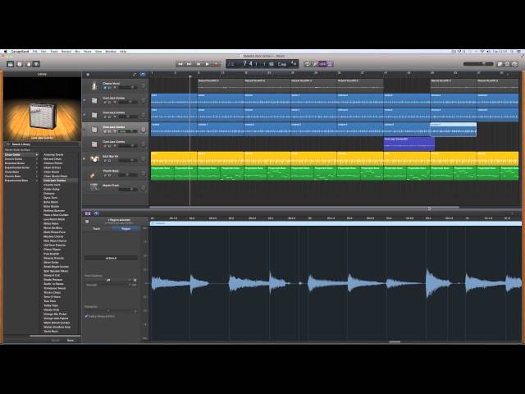Click the Fast Forward transport button
The image size is (525, 394).
[189, 64]
